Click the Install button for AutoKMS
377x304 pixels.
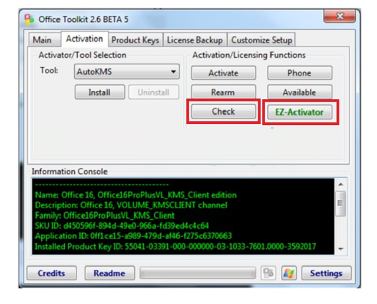pos(100,92)
